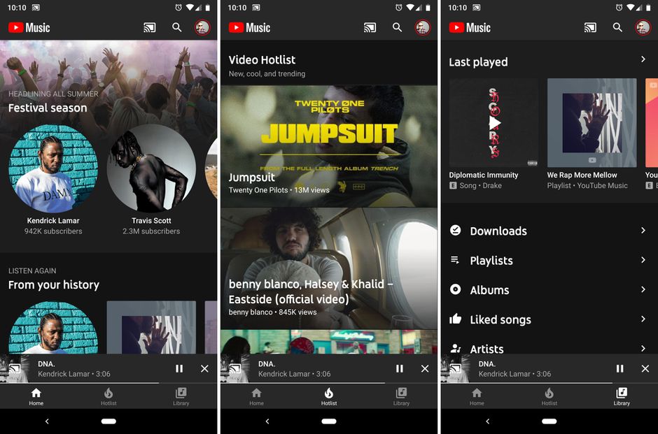Select Home tab on the Hotlist screen
This screenshot has width=658, height=434.
pyautogui.click(x=256, y=396)
